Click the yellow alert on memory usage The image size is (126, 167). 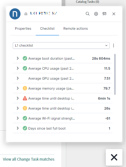click(25, 88)
